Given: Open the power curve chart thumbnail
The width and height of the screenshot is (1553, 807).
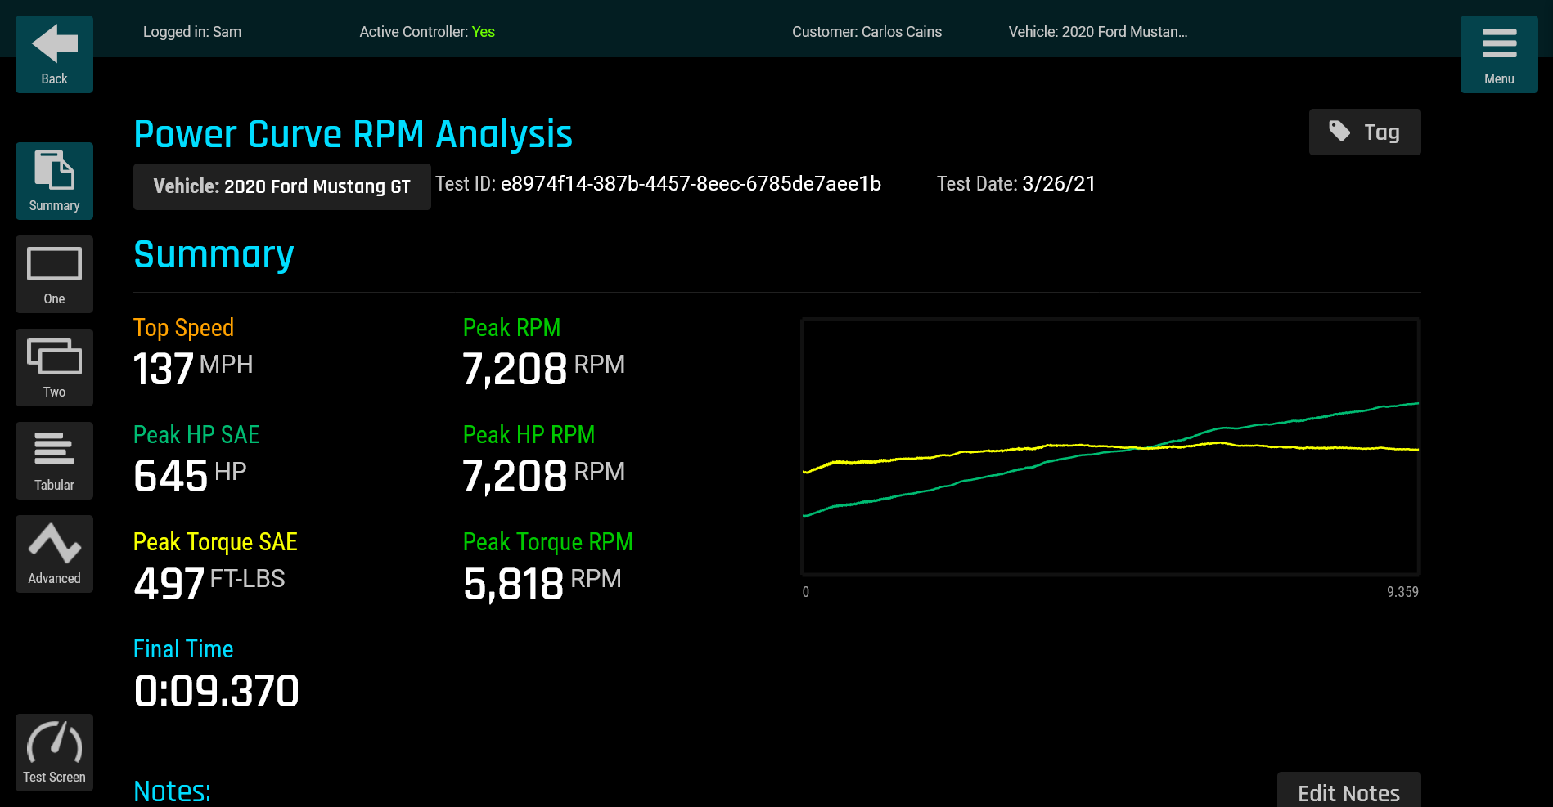Looking at the screenshot, I should click(x=1110, y=447).
